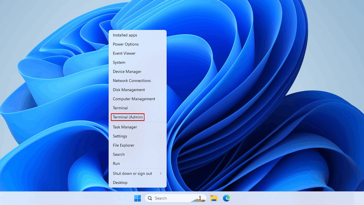Click the search magnifier icon

point(150,198)
